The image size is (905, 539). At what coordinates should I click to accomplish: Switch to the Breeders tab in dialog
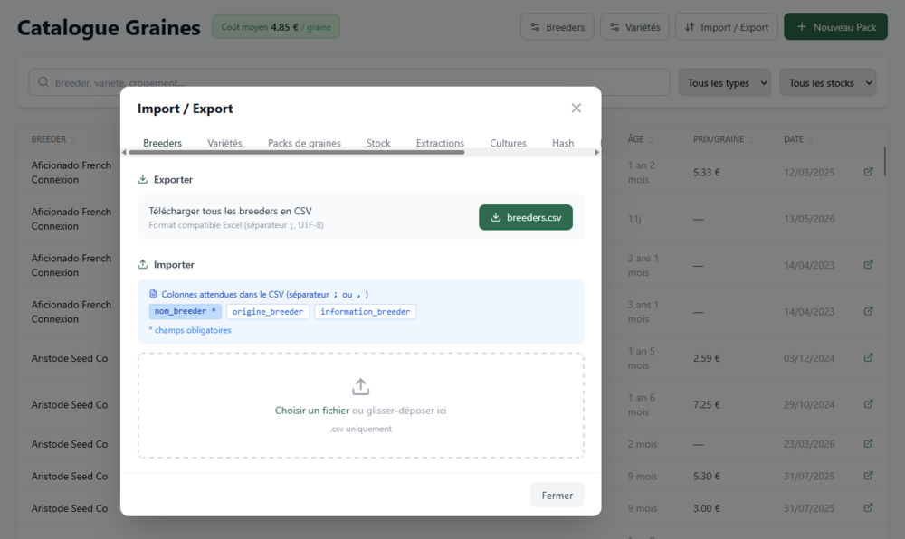162,142
